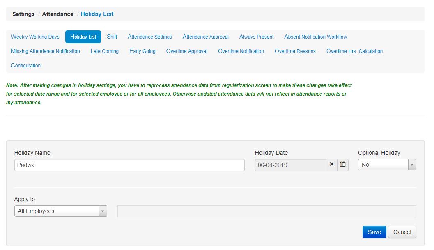Open the calendar date picker icon

343,165
